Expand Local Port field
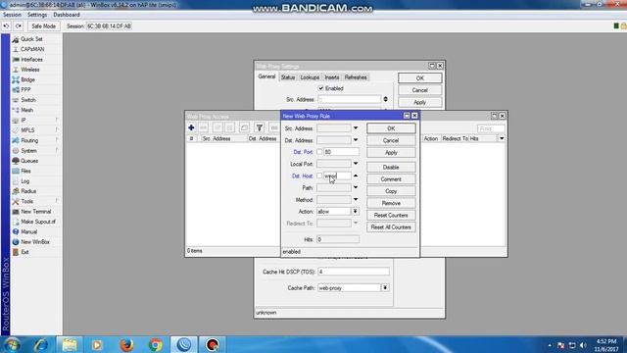The height and width of the screenshot is (353, 627). point(356,164)
